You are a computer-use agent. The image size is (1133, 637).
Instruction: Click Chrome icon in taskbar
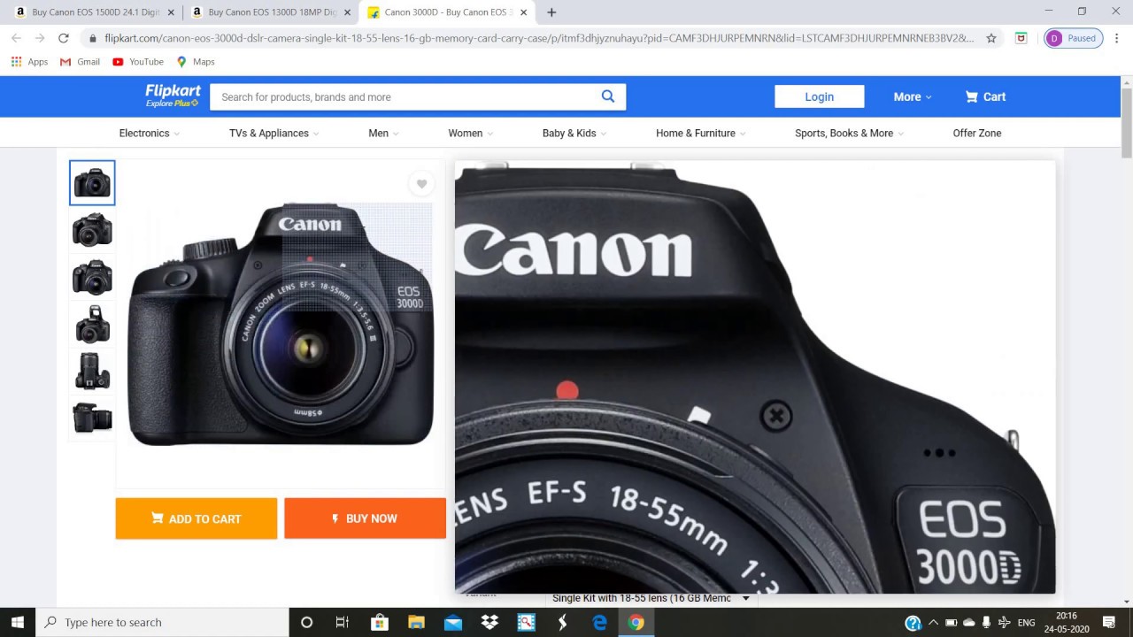point(636,622)
